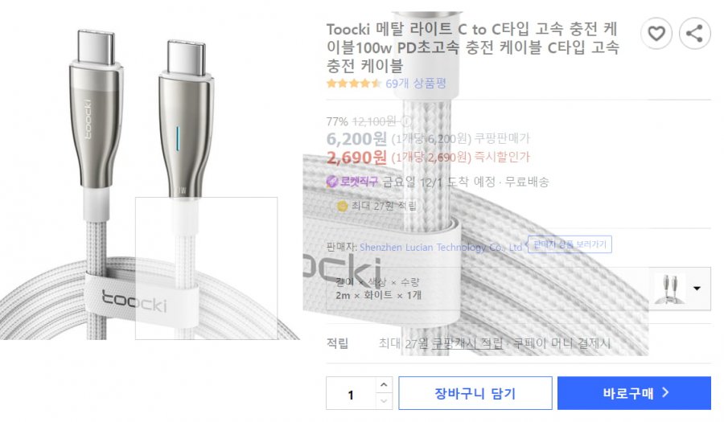Increase quantity with the up arrow

[x=384, y=385]
